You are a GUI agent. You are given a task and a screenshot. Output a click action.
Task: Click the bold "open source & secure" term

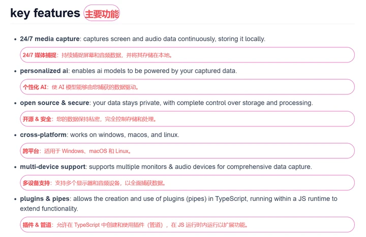[x=55, y=103]
